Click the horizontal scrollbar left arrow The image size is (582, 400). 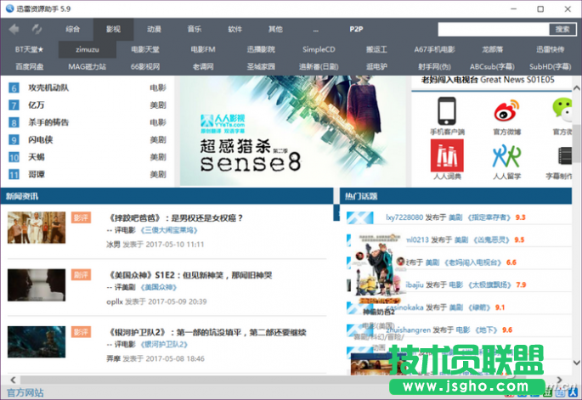[x=13, y=380]
